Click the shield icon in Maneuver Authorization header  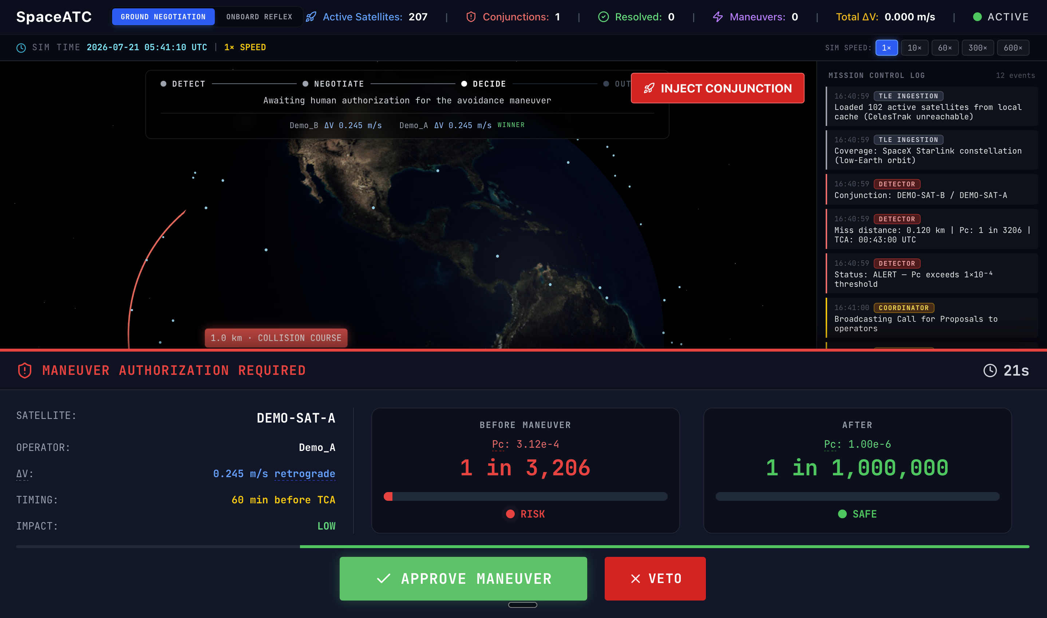25,370
